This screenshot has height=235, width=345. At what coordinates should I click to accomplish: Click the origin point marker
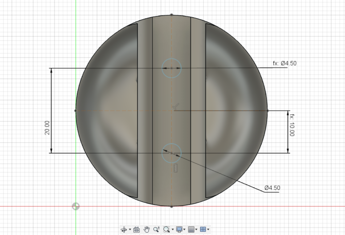[x=76, y=206]
